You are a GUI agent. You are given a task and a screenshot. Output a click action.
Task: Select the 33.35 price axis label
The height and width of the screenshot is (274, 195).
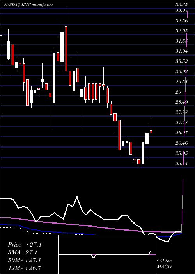coord(181,5)
